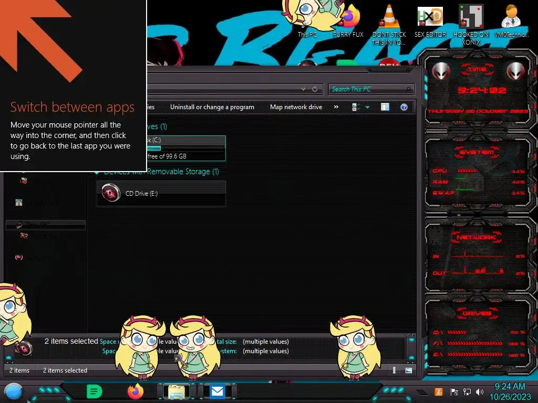538x403 pixels.
Task: Click the SYSTEM header on the widget
Action: [x=477, y=153]
